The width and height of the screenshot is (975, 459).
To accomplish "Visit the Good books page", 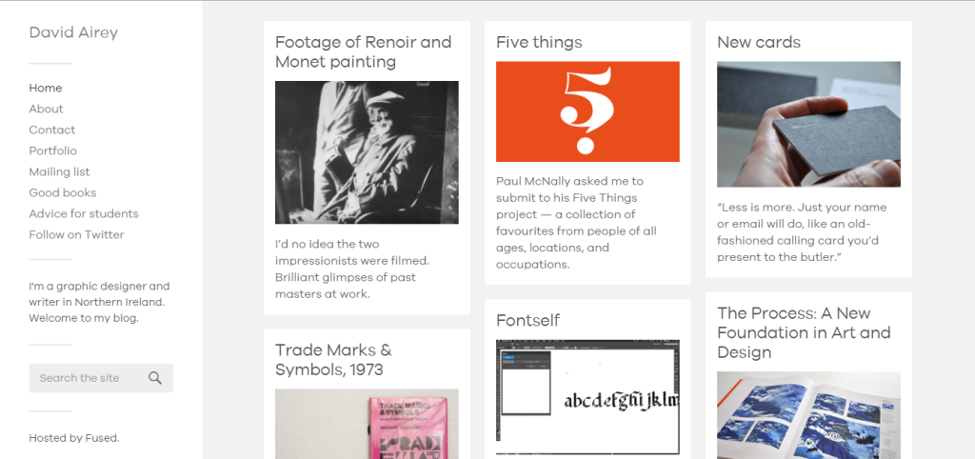I will coord(63,192).
